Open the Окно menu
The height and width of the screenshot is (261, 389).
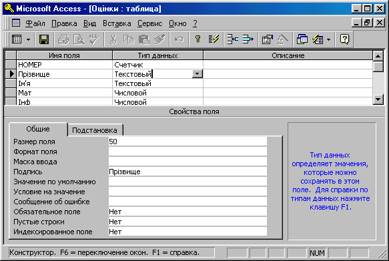click(177, 23)
